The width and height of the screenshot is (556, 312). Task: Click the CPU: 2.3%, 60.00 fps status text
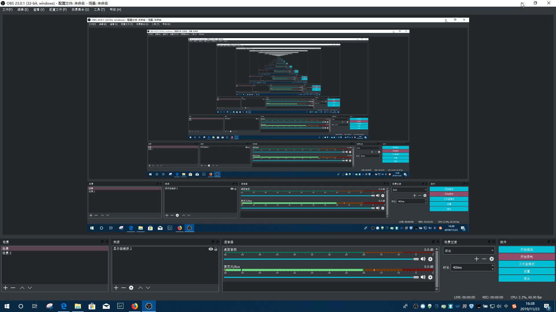coord(526,297)
